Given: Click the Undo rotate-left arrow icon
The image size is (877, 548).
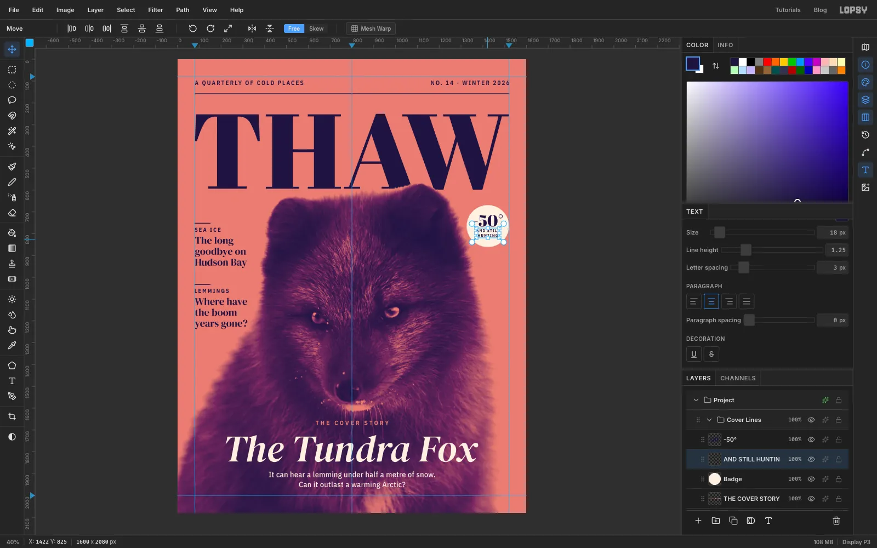Looking at the screenshot, I should (x=193, y=28).
